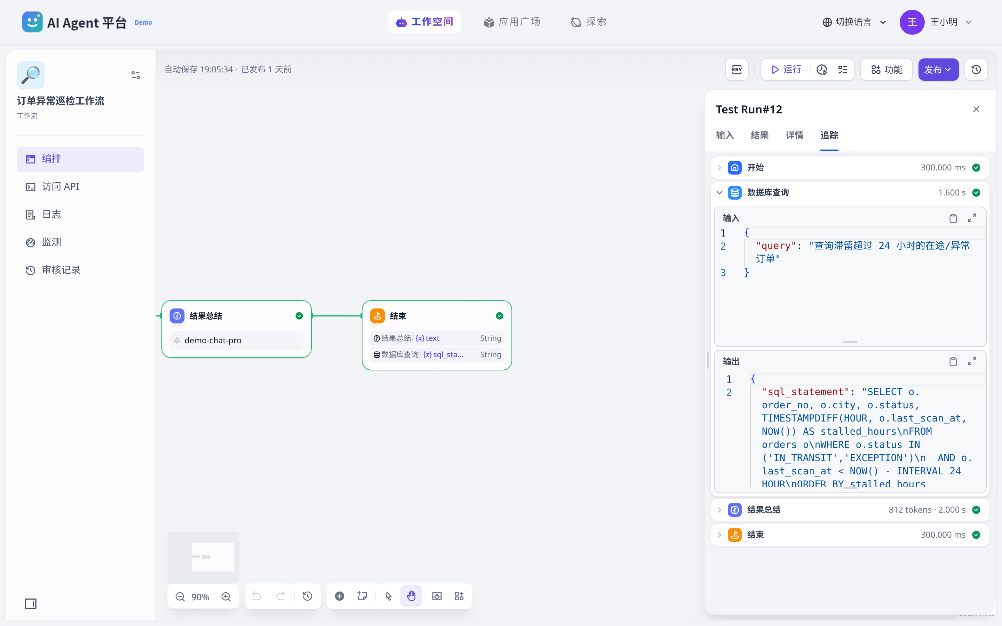The width and height of the screenshot is (1002, 626).
Task: Copy the 输出 JSON with clipboard icon
Action: point(953,361)
